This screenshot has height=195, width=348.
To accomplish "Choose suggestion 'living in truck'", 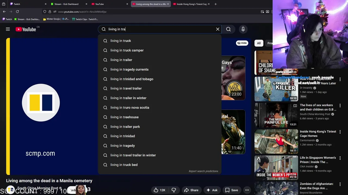I will click(x=160, y=41).
